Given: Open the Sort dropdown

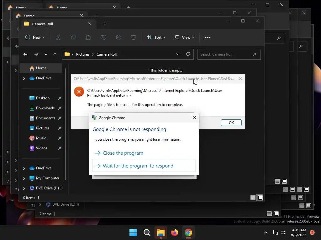Looking at the screenshot, I should pyautogui.click(x=156, y=37).
